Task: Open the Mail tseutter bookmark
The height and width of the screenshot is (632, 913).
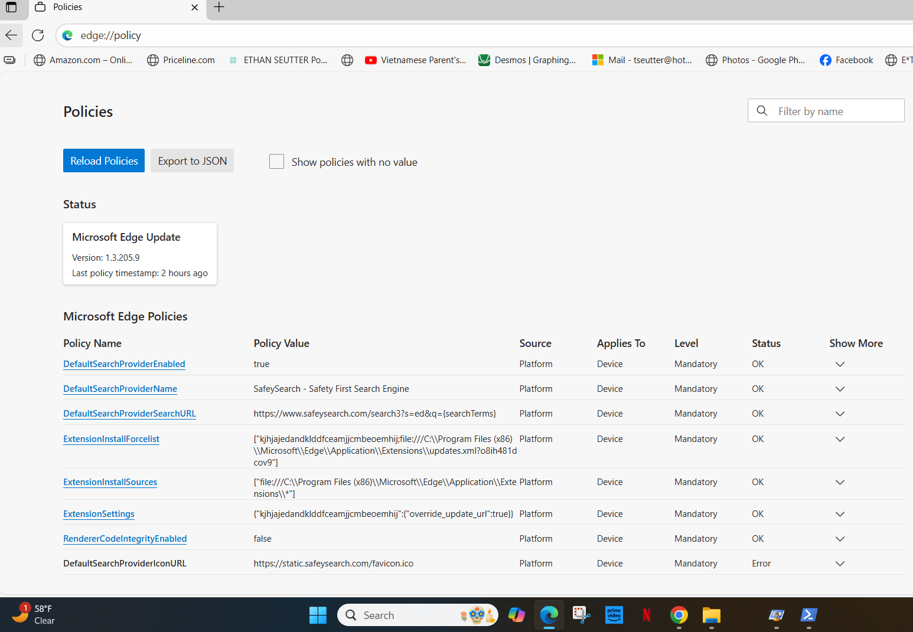Action: pyautogui.click(x=642, y=60)
